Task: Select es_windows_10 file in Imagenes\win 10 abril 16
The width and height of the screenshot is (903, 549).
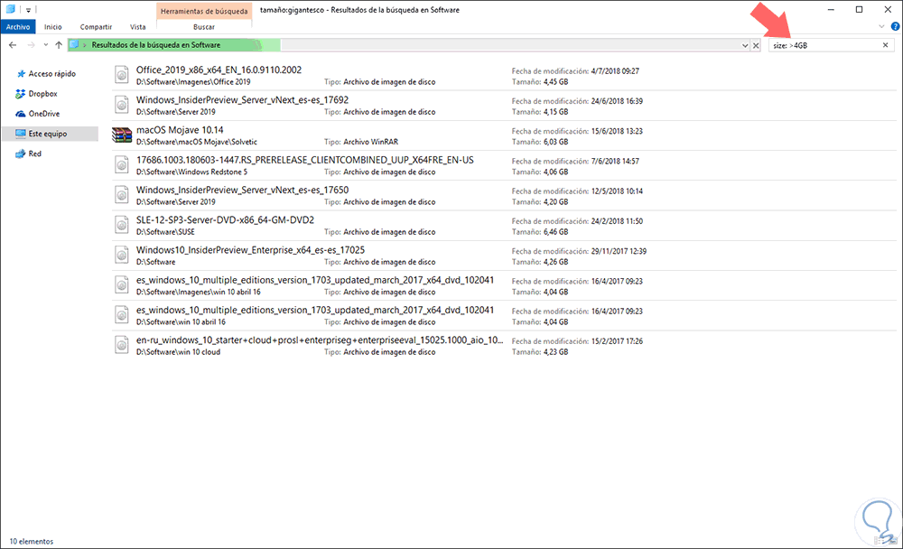Action: [x=315, y=279]
